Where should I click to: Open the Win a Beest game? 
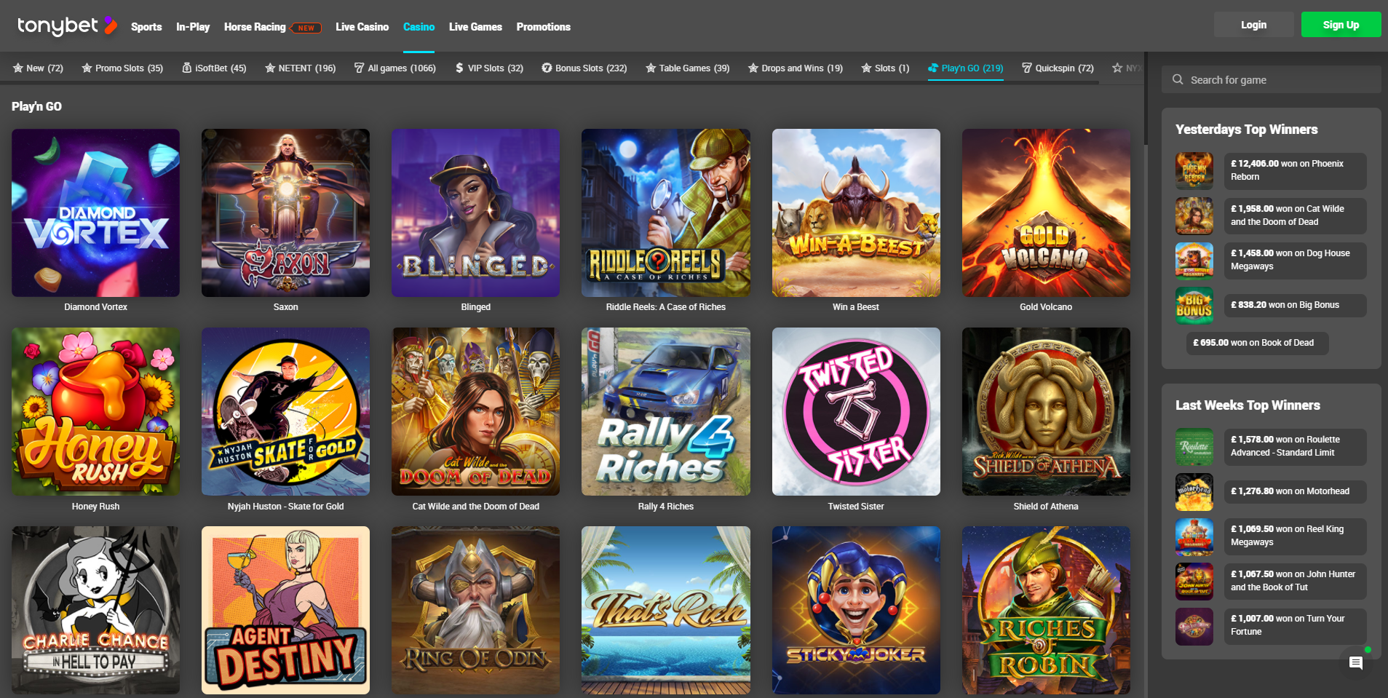click(856, 213)
